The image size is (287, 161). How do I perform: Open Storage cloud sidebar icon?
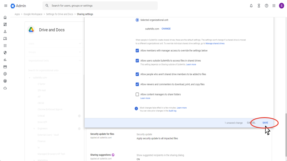pyautogui.click(x=5, y=88)
